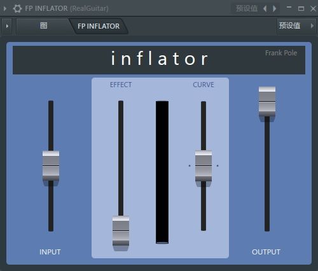Click the inflator title banner

(159, 60)
